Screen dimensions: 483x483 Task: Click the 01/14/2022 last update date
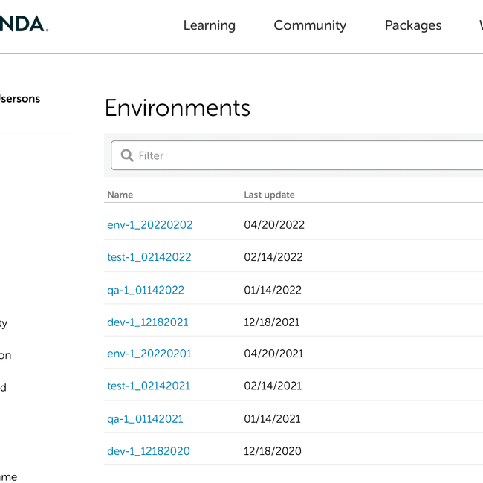(x=273, y=290)
